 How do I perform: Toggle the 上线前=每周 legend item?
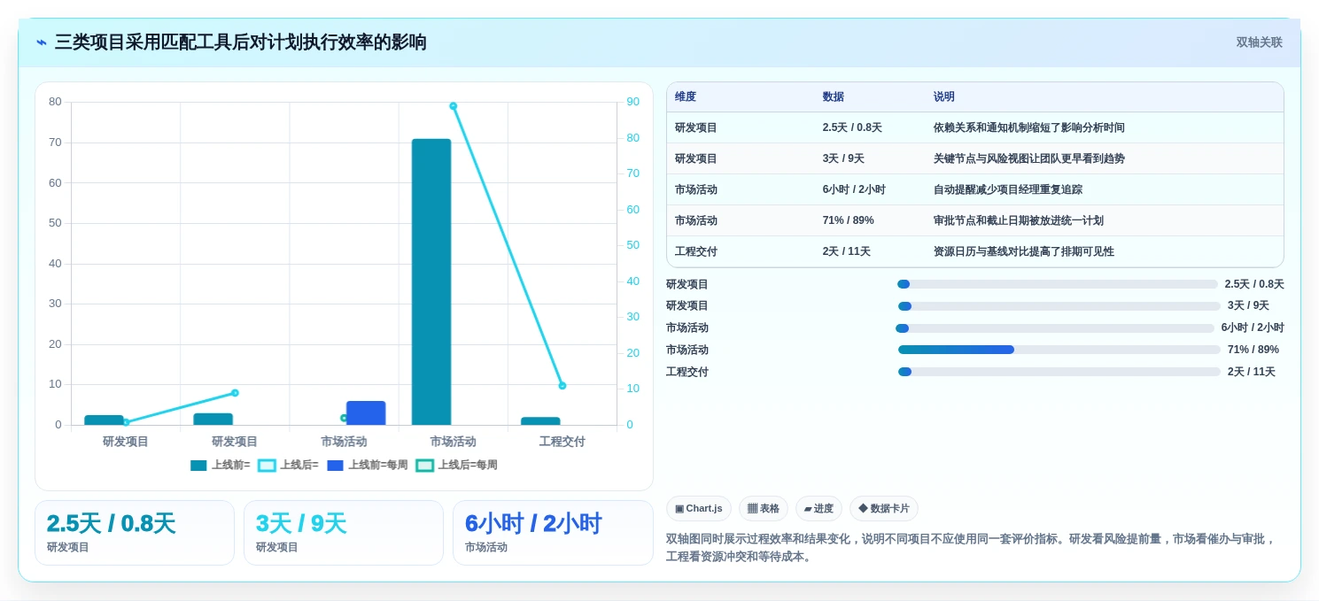coord(368,465)
